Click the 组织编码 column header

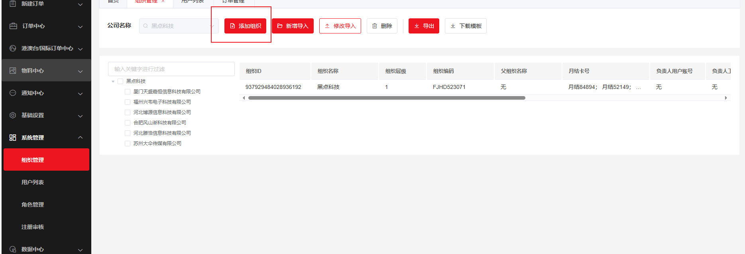(x=460, y=71)
